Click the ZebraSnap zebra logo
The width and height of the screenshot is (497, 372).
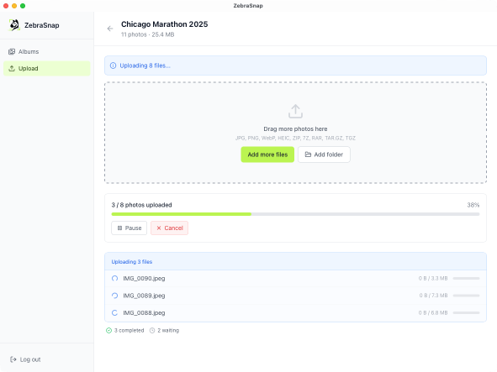pos(14,25)
